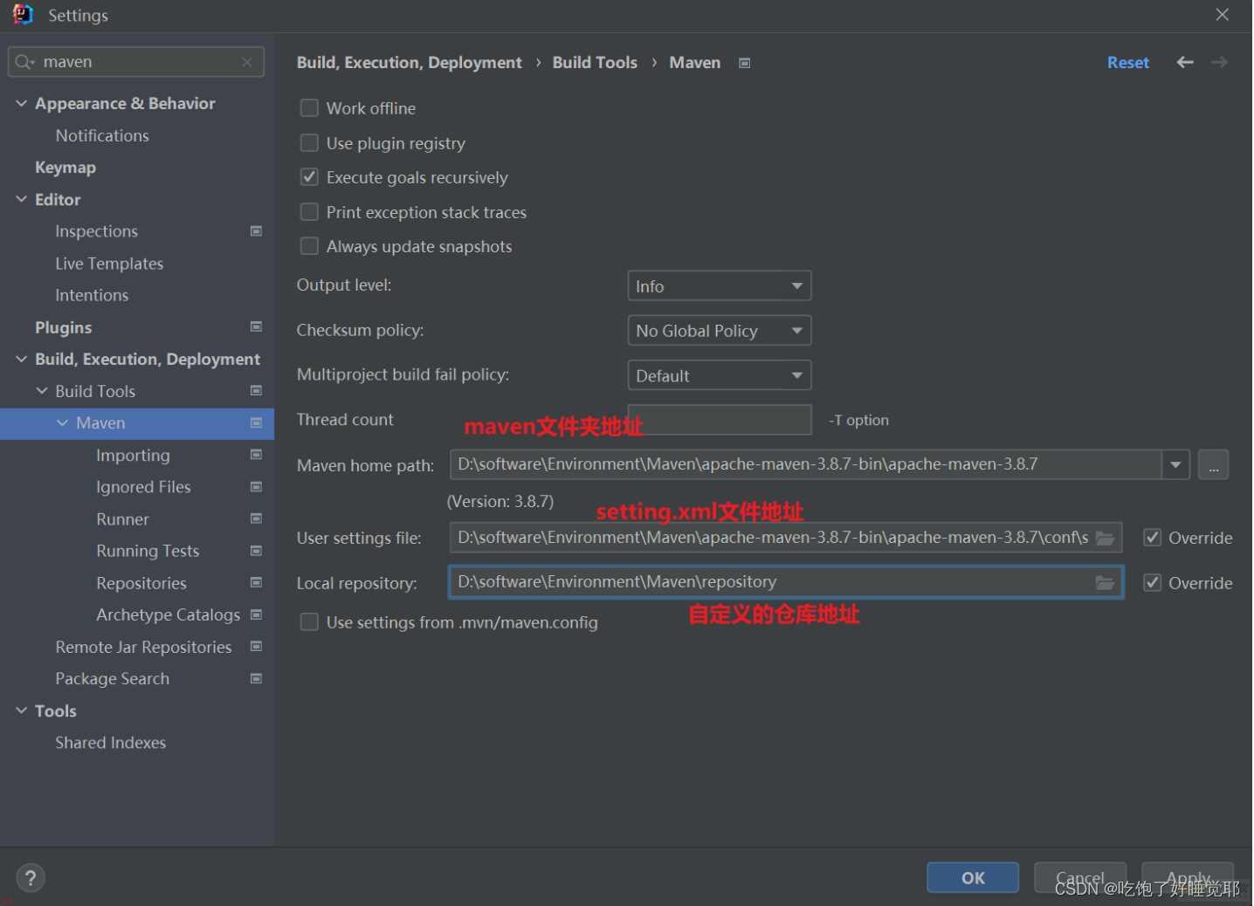Click project-level icon beside Remote Jar Repositories
The height and width of the screenshot is (906, 1254).
point(256,647)
